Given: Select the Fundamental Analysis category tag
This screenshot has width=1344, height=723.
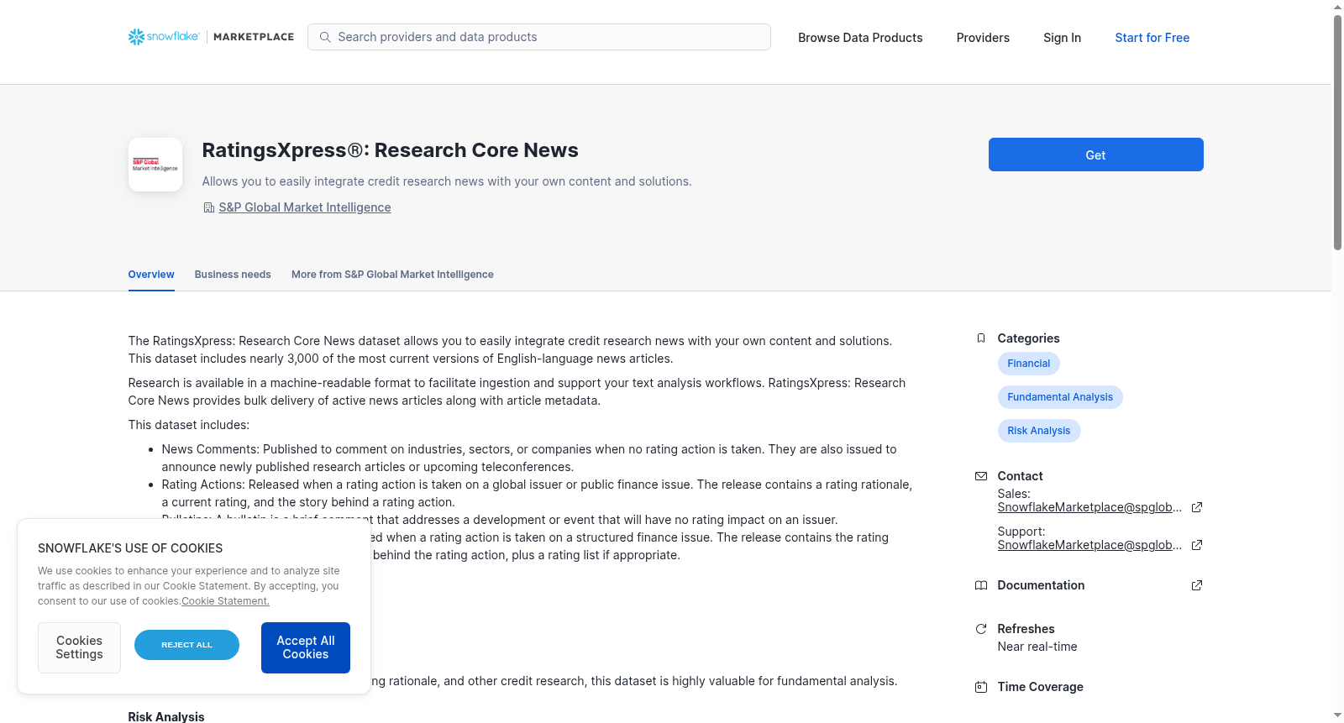Looking at the screenshot, I should point(1060,397).
